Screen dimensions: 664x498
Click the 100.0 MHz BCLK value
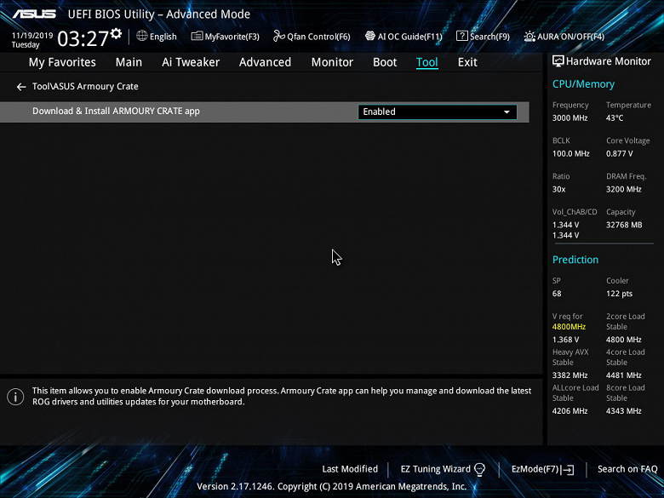571,154
